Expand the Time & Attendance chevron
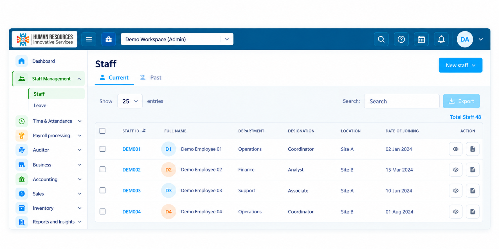The image size is (499, 249). coord(80,121)
